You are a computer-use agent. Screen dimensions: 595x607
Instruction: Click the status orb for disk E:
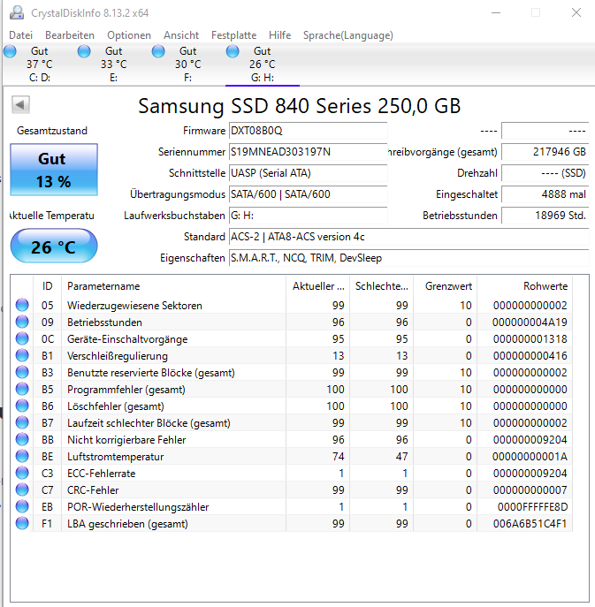84,51
